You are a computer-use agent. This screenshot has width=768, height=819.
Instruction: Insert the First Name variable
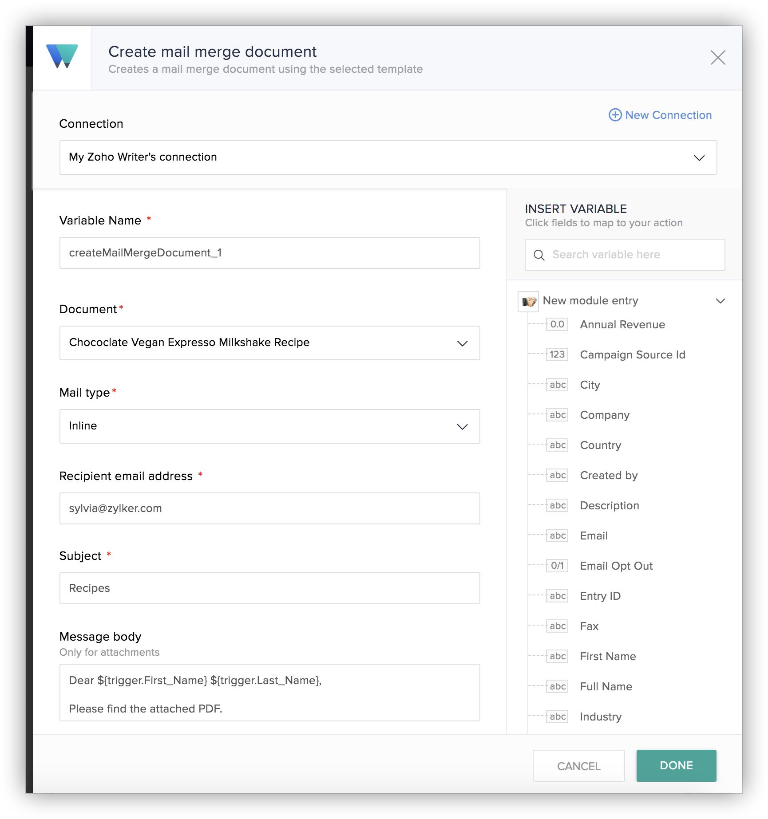tap(608, 657)
